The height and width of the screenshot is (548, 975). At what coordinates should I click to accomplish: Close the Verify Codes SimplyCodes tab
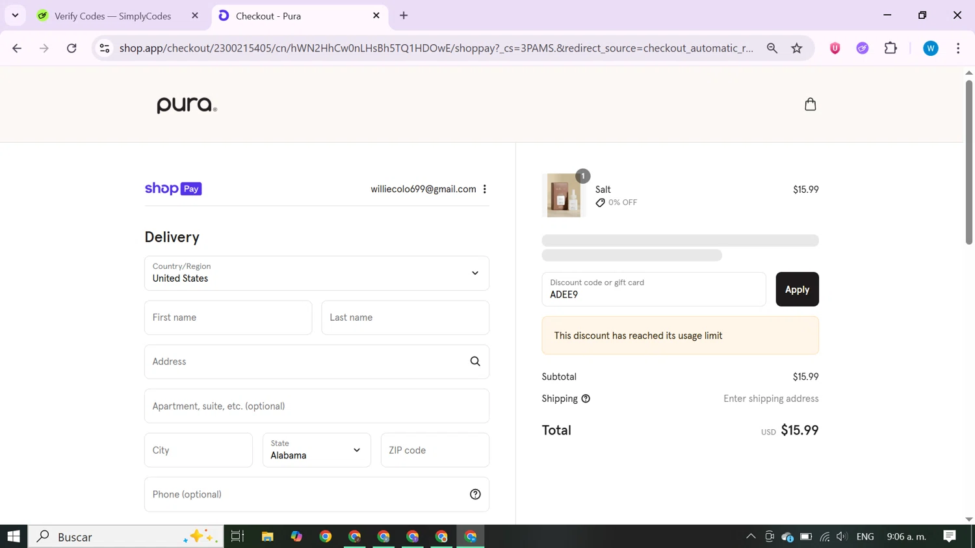pyautogui.click(x=195, y=16)
